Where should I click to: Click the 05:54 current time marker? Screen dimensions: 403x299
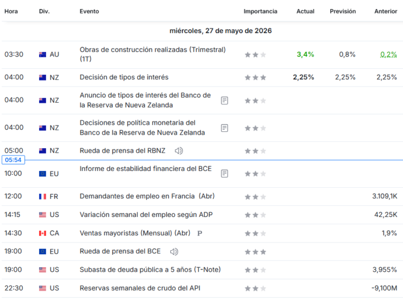(x=13, y=160)
